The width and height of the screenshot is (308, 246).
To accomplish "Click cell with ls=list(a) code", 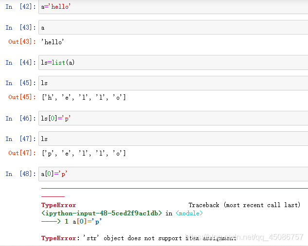I will (x=173, y=62).
